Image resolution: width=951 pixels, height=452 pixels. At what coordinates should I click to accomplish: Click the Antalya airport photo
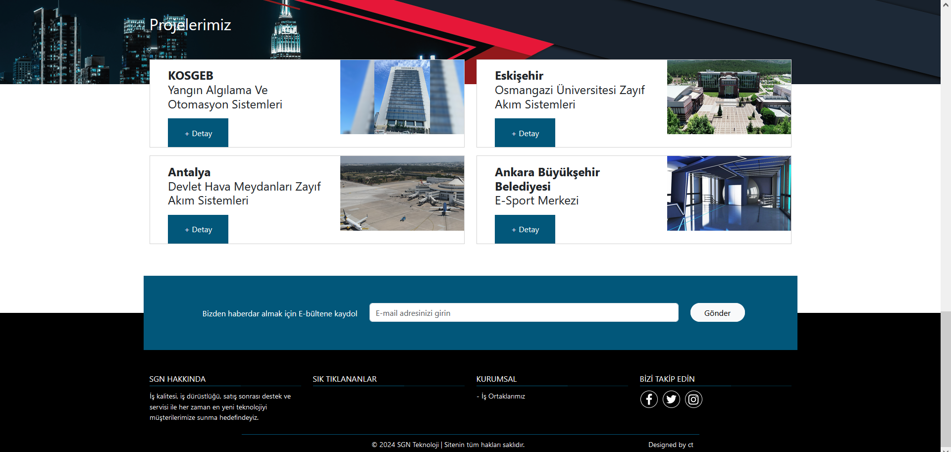pos(402,194)
